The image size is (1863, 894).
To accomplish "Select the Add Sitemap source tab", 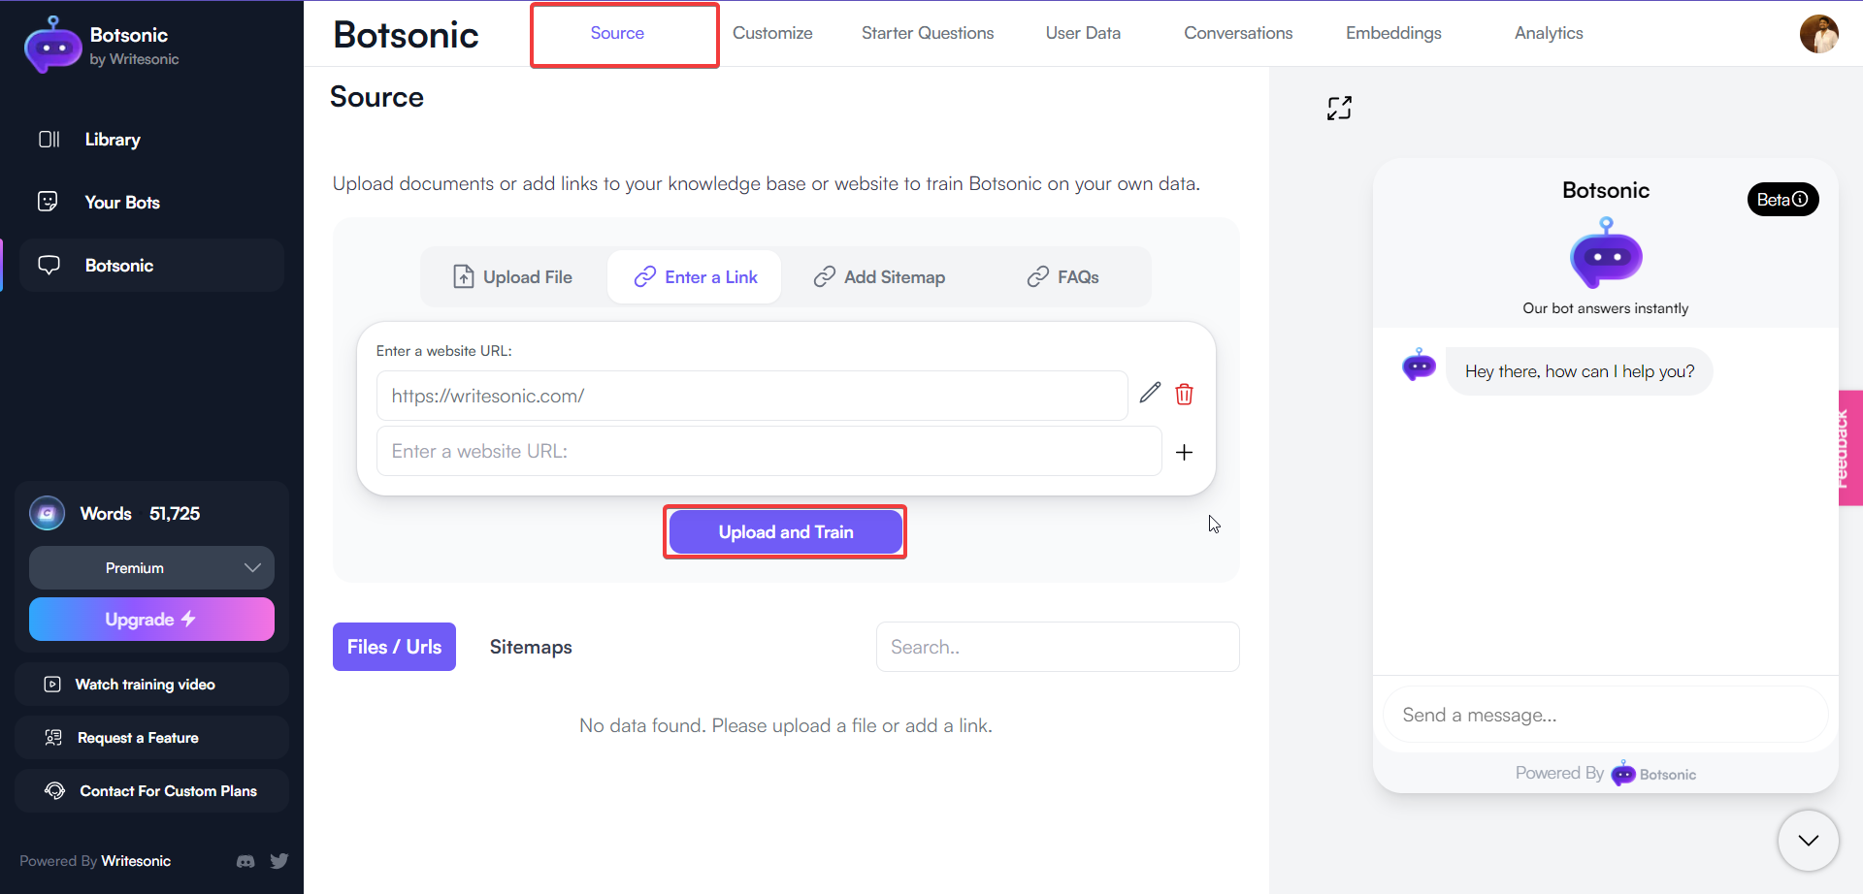I will click(879, 276).
